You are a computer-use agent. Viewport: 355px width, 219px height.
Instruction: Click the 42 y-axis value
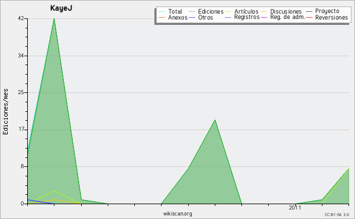[x=21, y=18]
